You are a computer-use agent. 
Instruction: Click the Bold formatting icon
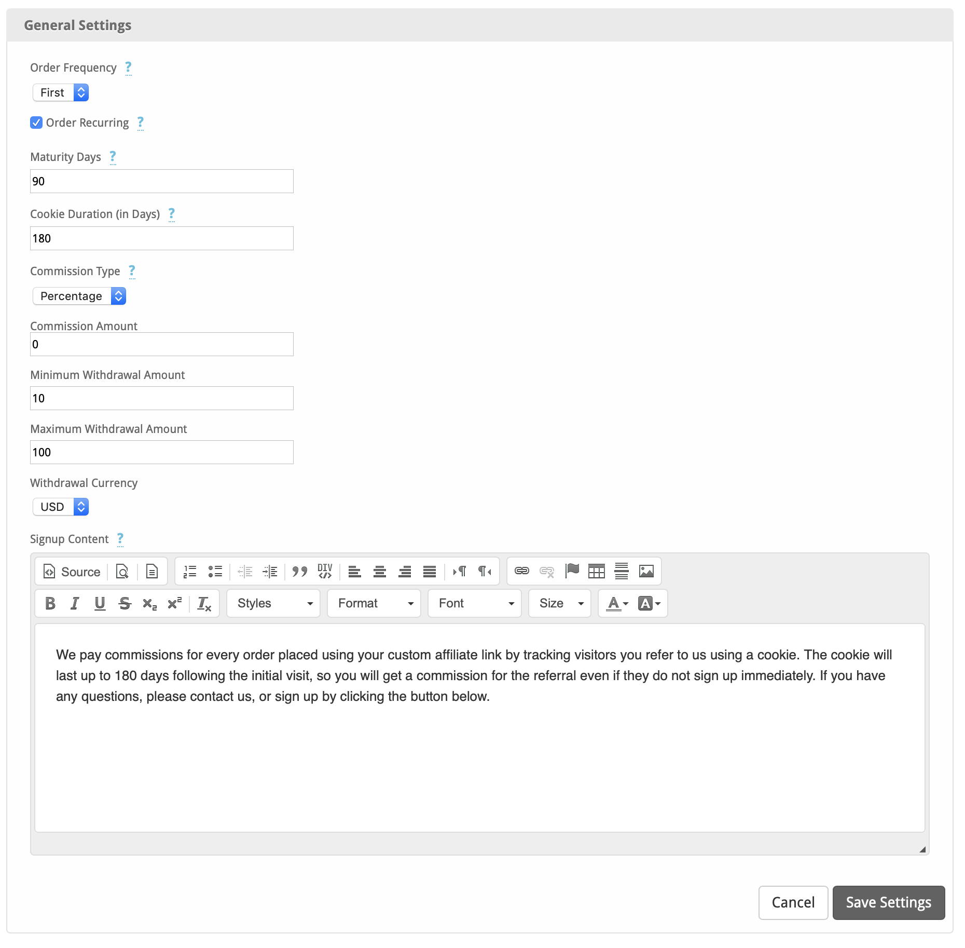coord(50,603)
